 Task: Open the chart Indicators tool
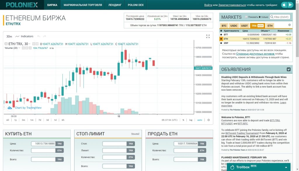25,36
